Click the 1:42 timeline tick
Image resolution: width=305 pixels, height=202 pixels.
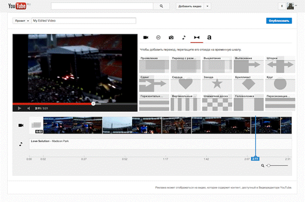pyautogui.click(x=206, y=159)
